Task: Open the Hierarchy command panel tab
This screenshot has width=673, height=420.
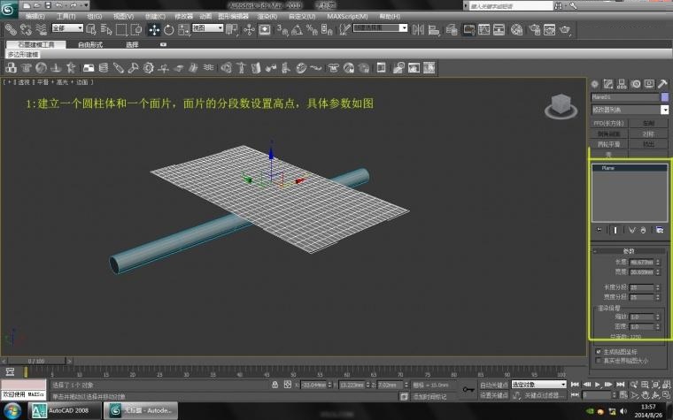Action: (x=622, y=84)
